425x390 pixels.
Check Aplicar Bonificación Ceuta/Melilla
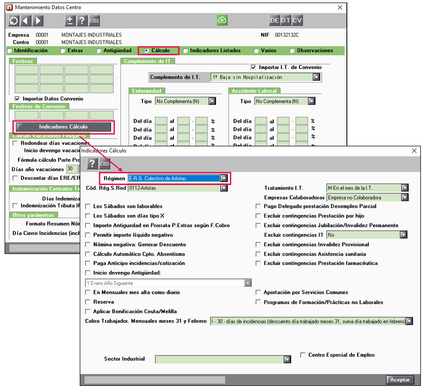click(88, 312)
